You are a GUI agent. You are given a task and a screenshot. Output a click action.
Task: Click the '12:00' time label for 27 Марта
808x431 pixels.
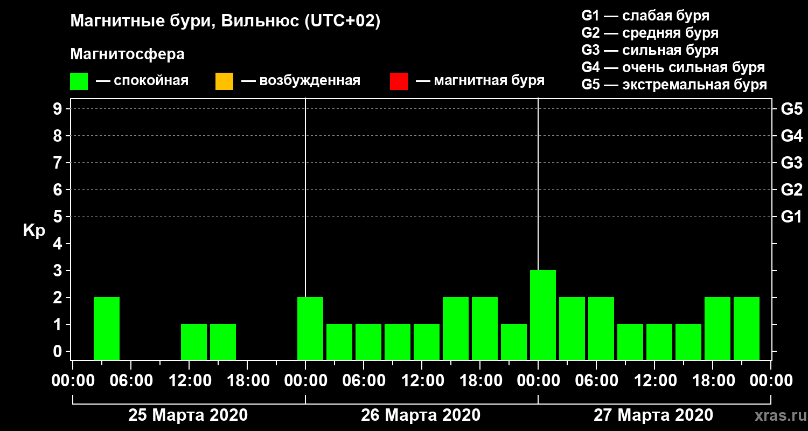[654, 381]
